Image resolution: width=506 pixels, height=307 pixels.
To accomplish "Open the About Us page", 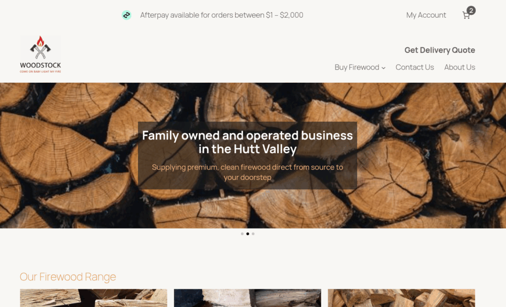I will (x=460, y=67).
